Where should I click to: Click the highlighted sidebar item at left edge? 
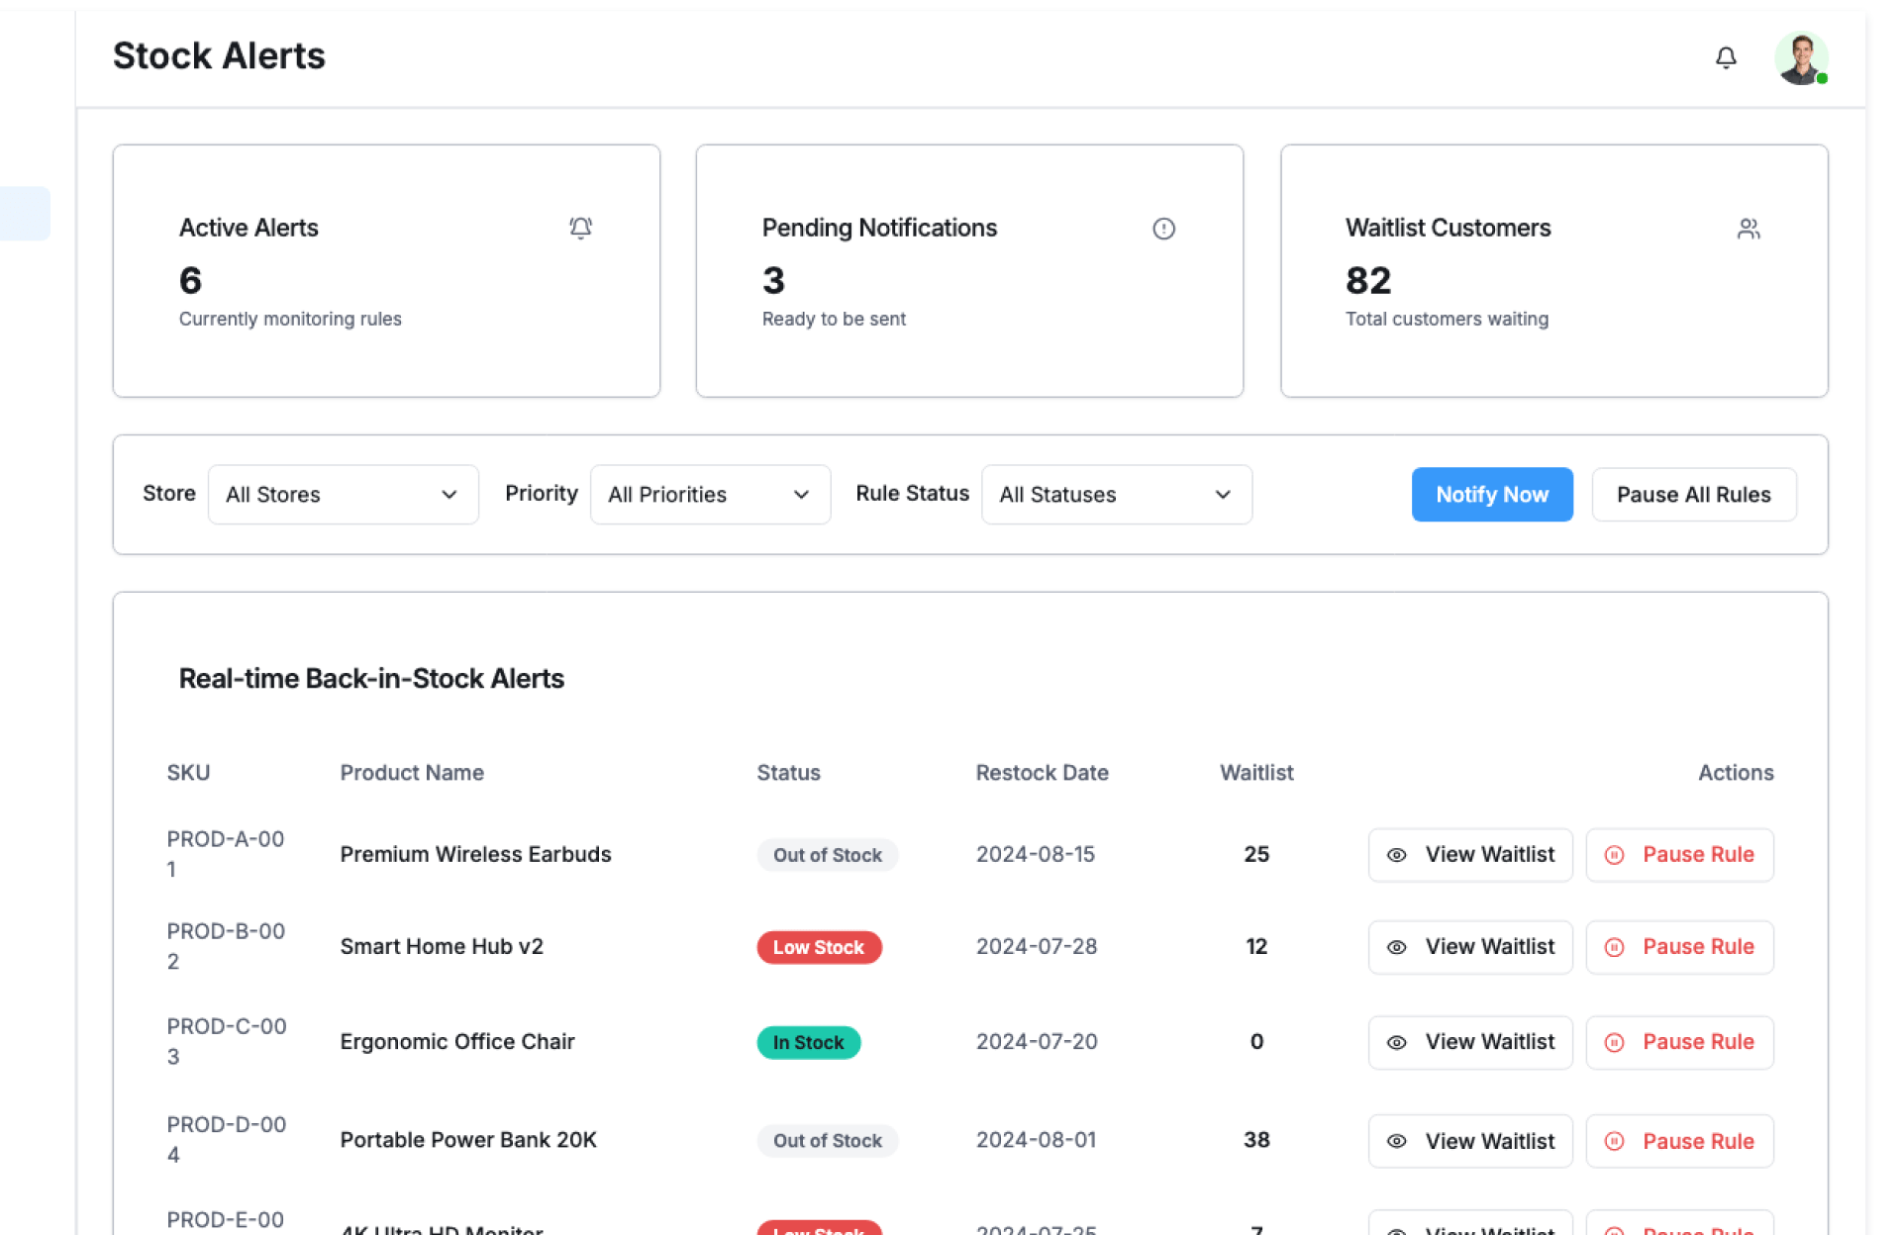click(x=25, y=214)
